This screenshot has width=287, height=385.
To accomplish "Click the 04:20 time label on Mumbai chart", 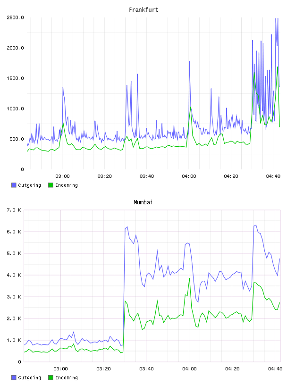I will click(x=232, y=369).
